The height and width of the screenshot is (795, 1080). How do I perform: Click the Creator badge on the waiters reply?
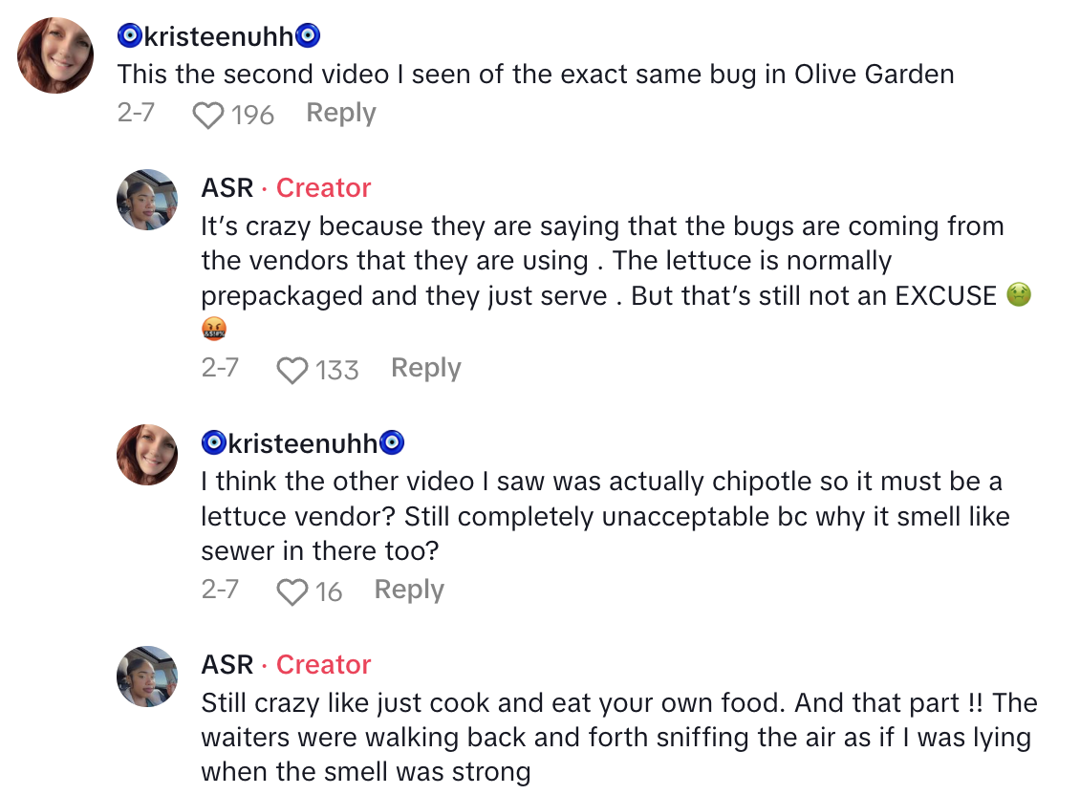click(323, 665)
